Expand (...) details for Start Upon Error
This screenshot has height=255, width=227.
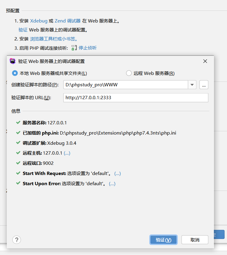coord(112,184)
